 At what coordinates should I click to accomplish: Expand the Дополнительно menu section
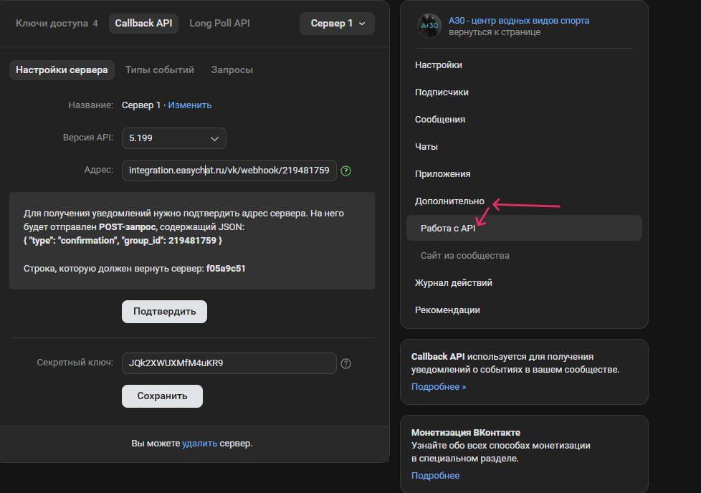[449, 201]
